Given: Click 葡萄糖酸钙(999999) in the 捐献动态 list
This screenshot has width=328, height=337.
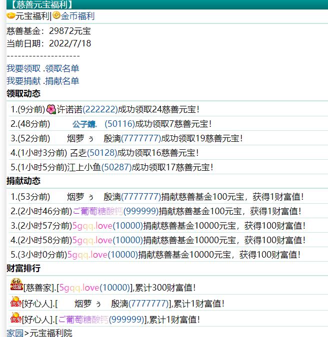Looking at the screenshot, I should (115, 211).
